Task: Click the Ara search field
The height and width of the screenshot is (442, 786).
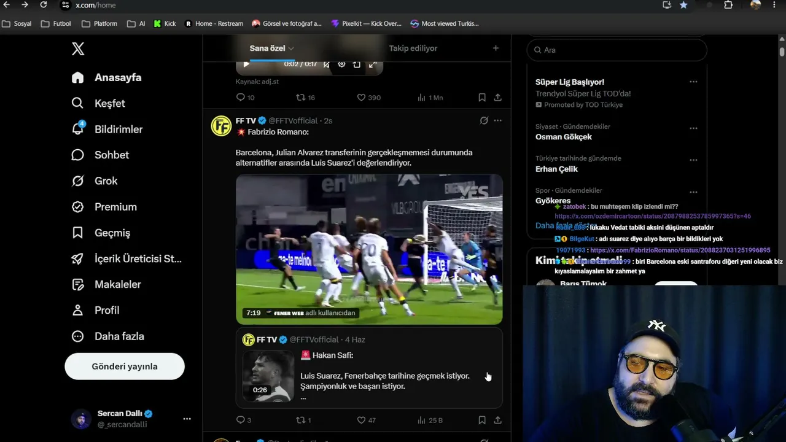Action: tap(617, 50)
